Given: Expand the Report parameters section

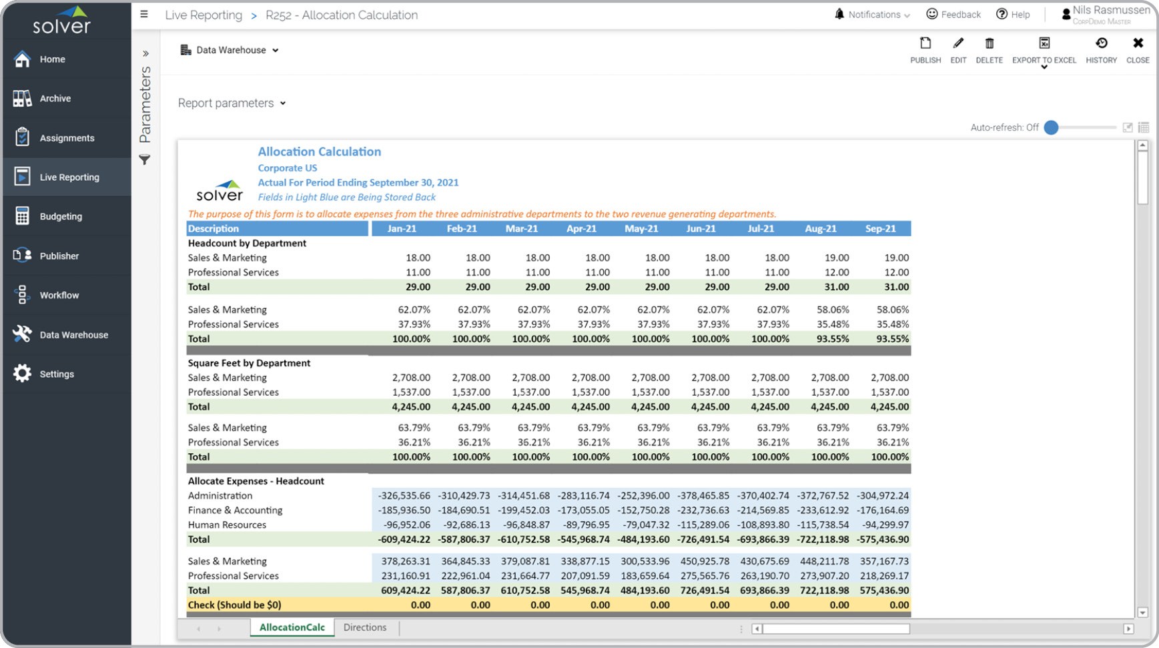Looking at the screenshot, I should coord(232,103).
